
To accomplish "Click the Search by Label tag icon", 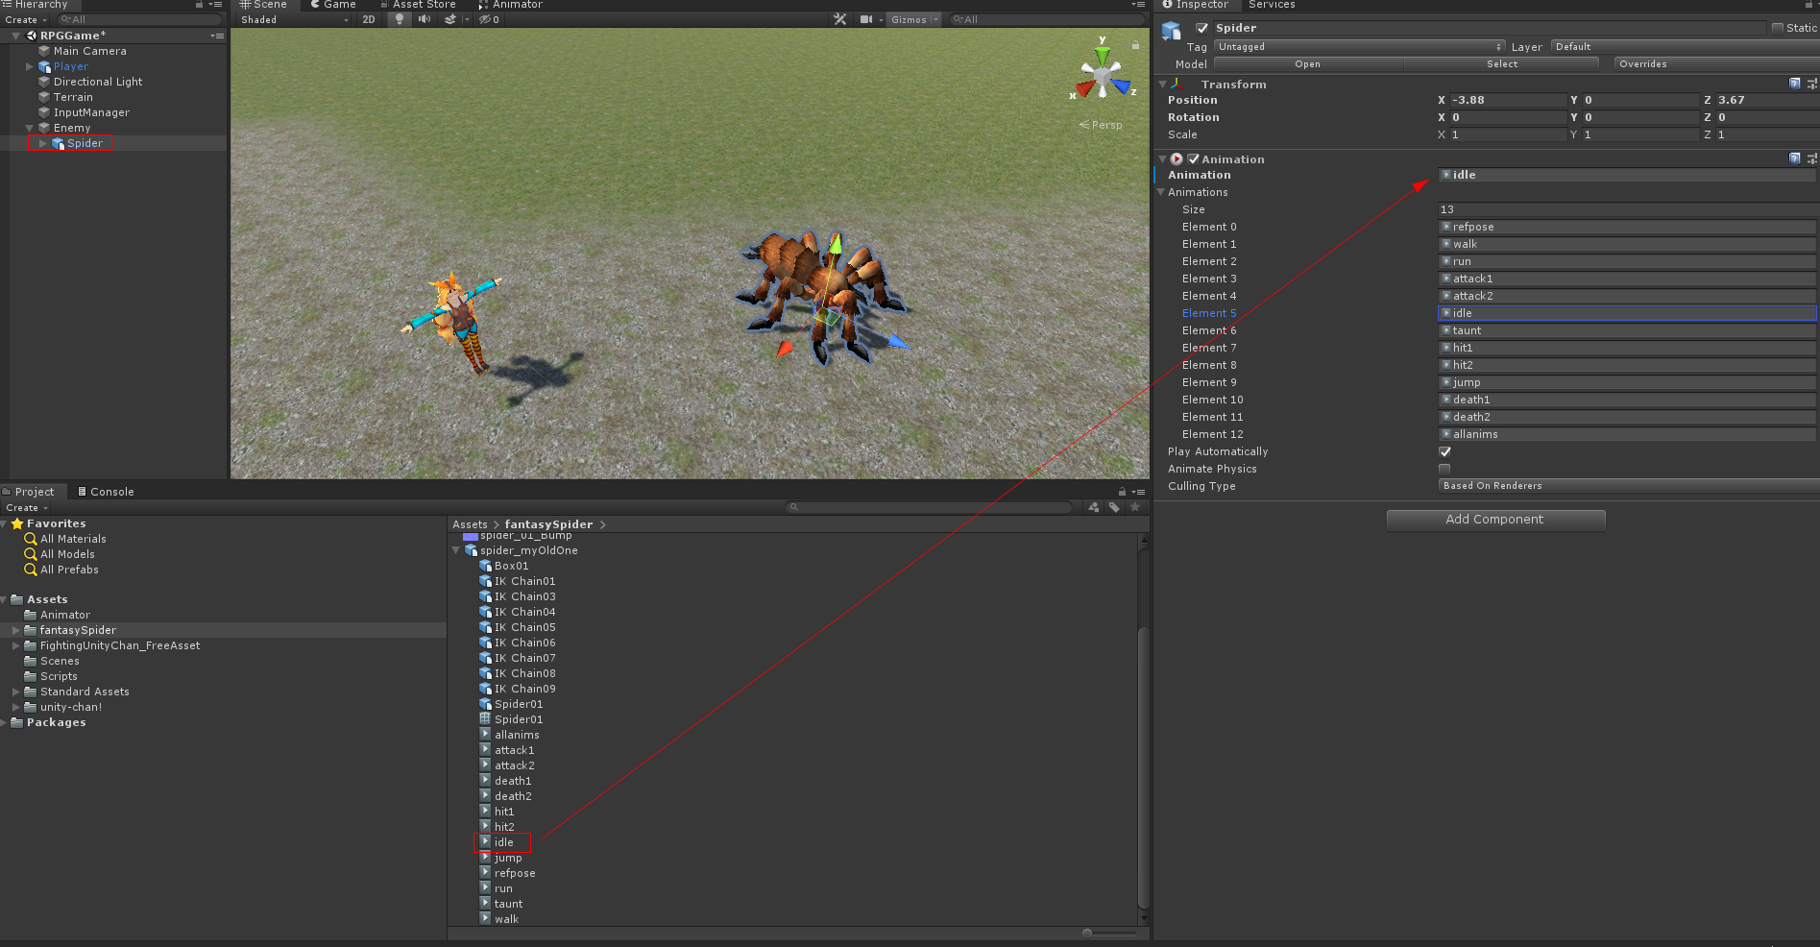I will 1114,507.
